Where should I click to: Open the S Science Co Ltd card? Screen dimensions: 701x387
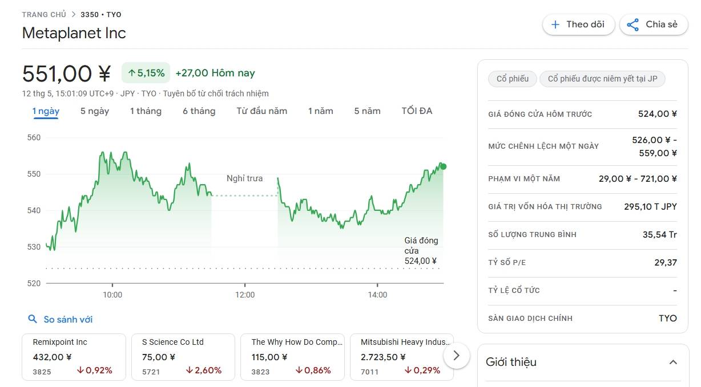coord(183,357)
